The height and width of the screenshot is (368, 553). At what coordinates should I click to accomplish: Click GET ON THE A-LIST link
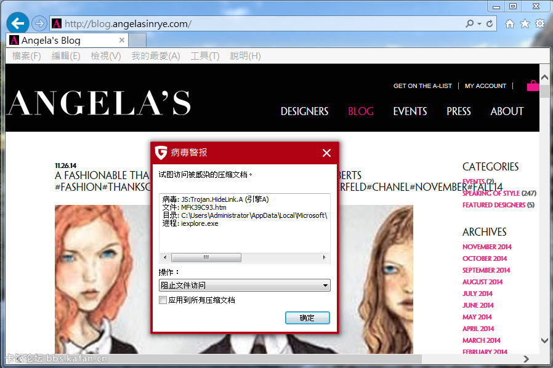[x=422, y=86]
